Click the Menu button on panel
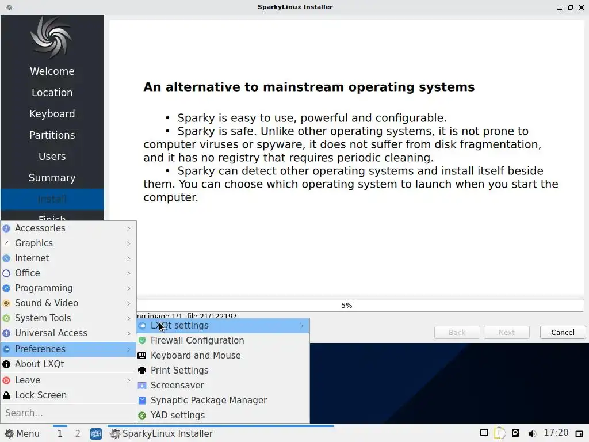The image size is (589, 442). coord(22,434)
